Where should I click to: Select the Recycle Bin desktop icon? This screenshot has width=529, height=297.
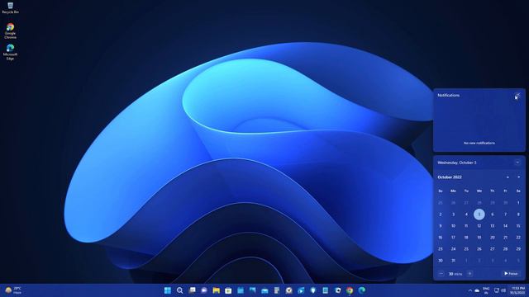tap(10, 8)
